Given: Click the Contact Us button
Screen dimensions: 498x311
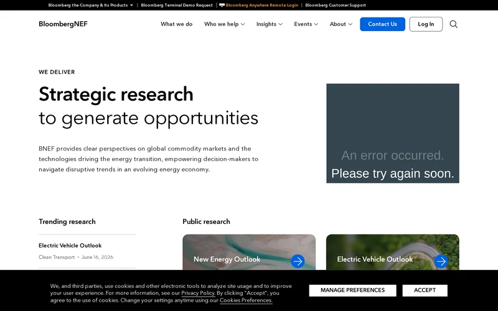Looking at the screenshot, I should pyautogui.click(x=382, y=24).
